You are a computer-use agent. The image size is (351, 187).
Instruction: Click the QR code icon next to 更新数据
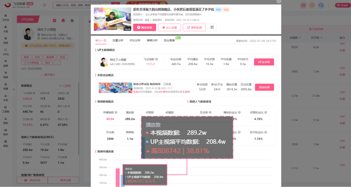coord(212,27)
